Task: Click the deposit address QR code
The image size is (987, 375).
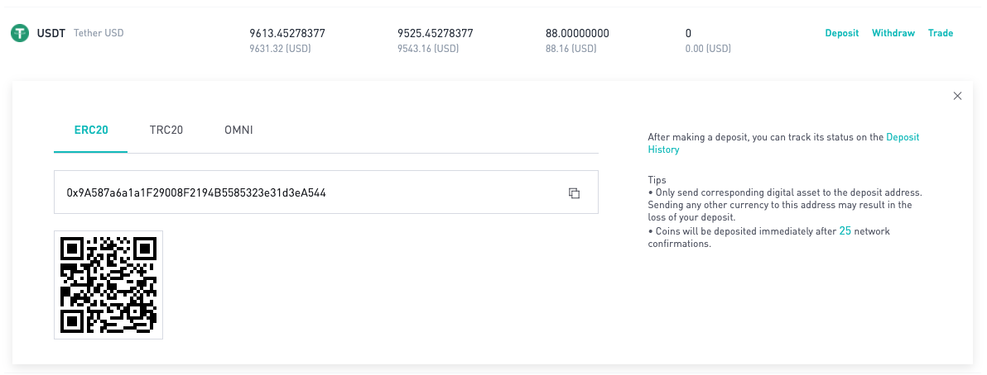Action: tap(108, 285)
